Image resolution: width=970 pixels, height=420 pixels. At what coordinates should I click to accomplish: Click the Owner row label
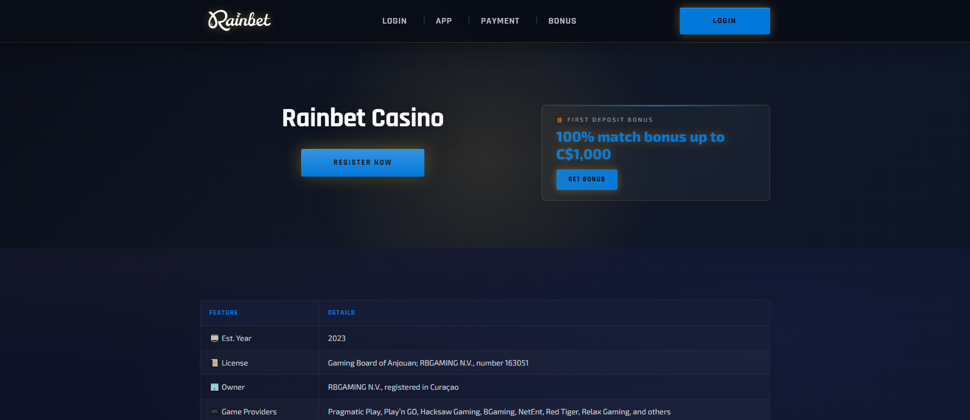pyautogui.click(x=233, y=387)
